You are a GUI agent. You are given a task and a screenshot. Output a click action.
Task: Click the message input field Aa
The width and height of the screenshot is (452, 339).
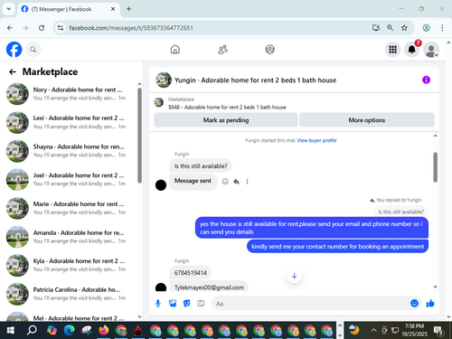[x=310, y=304]
